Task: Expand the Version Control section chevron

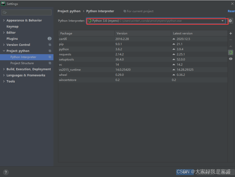Action: click(4, 45)
